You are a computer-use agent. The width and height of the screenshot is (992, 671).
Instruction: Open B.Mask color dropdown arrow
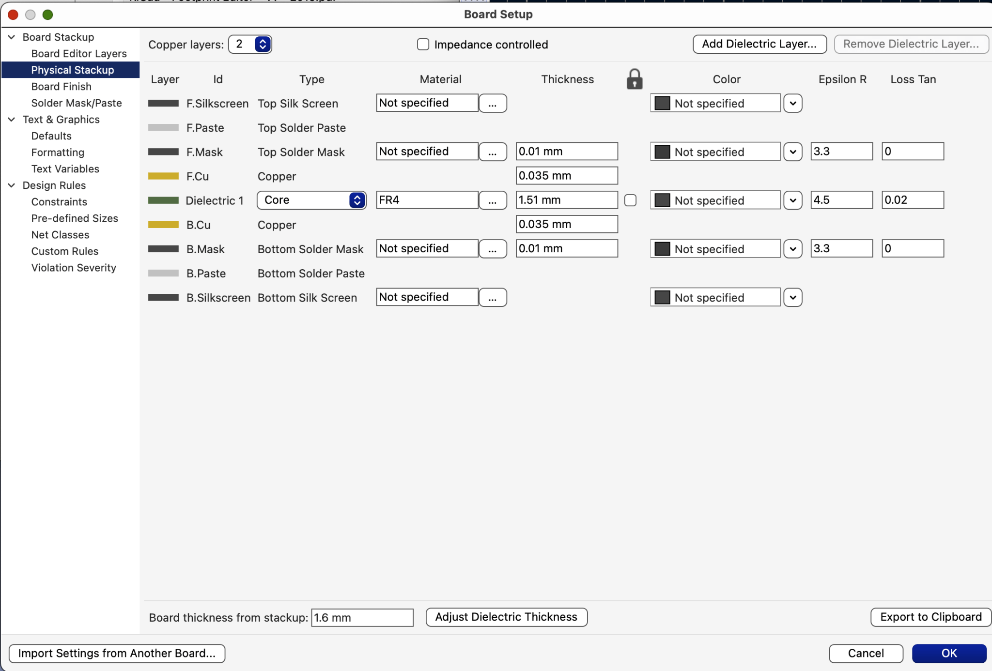pos(792,249)
